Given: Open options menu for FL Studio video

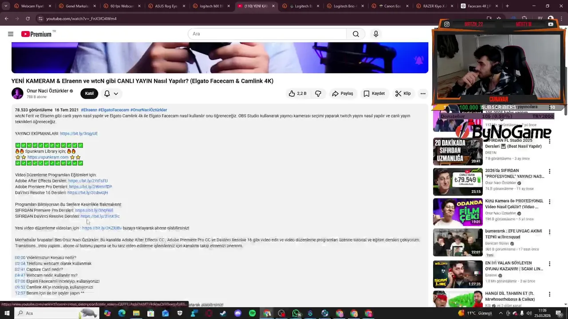Looking at the screenshot, I should pyautogui.click(x=549, y=141).
